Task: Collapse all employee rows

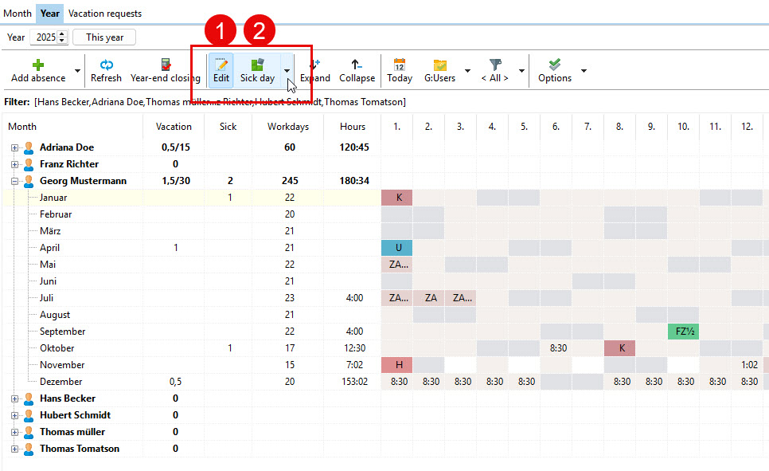Action: 357,70
